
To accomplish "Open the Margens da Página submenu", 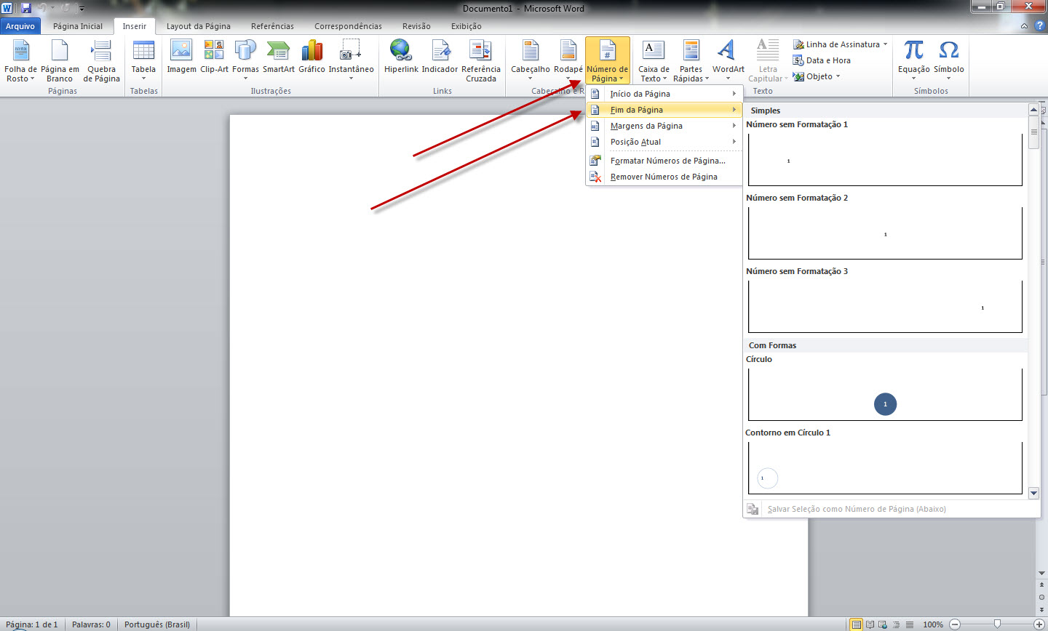I will [x=664, y=126].
